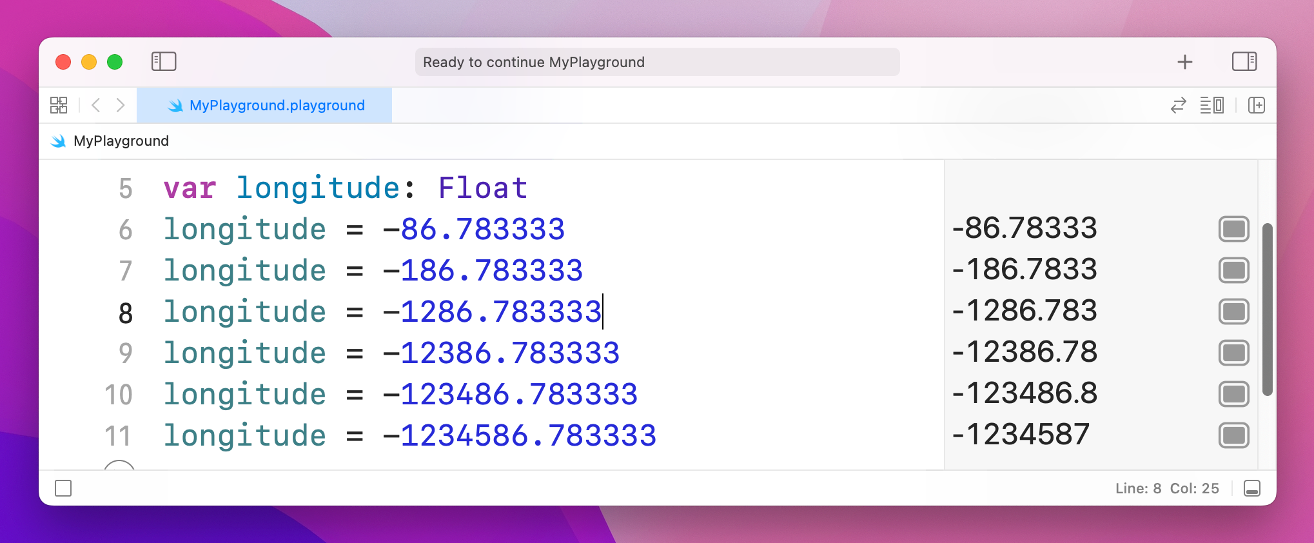Click value -123486.783333 in code
This screenshot has width=1314, height=543.
510,395
